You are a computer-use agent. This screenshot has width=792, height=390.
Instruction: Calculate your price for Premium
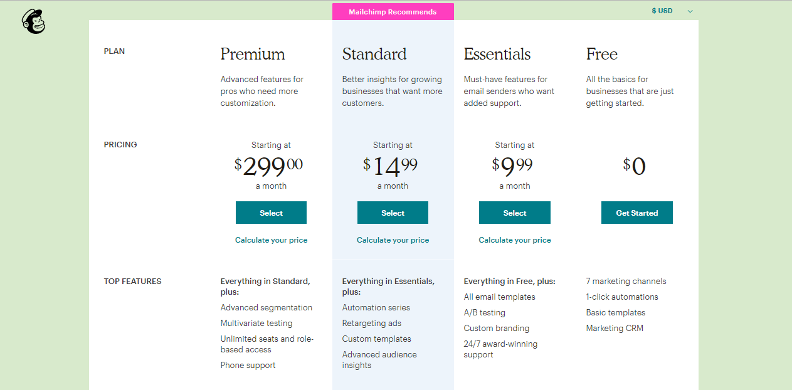271,240
